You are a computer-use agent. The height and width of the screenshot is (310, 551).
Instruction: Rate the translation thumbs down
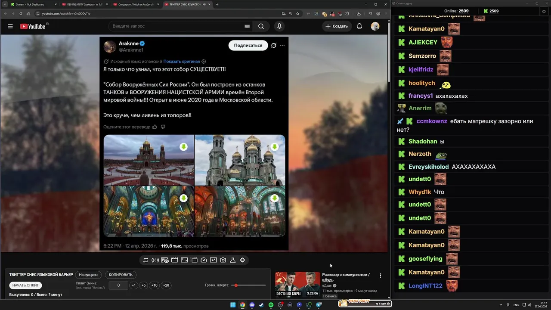pyautogui.click(x=163, y=127)
